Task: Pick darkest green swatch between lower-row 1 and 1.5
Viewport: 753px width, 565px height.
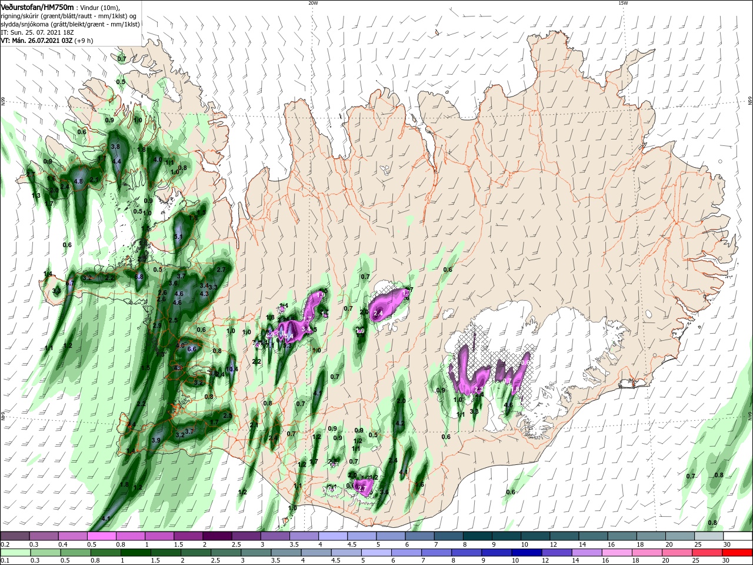Action: [135, 553]
